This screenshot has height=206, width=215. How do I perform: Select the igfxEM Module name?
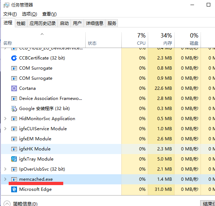pyautogui.click(x=35, y=139)
